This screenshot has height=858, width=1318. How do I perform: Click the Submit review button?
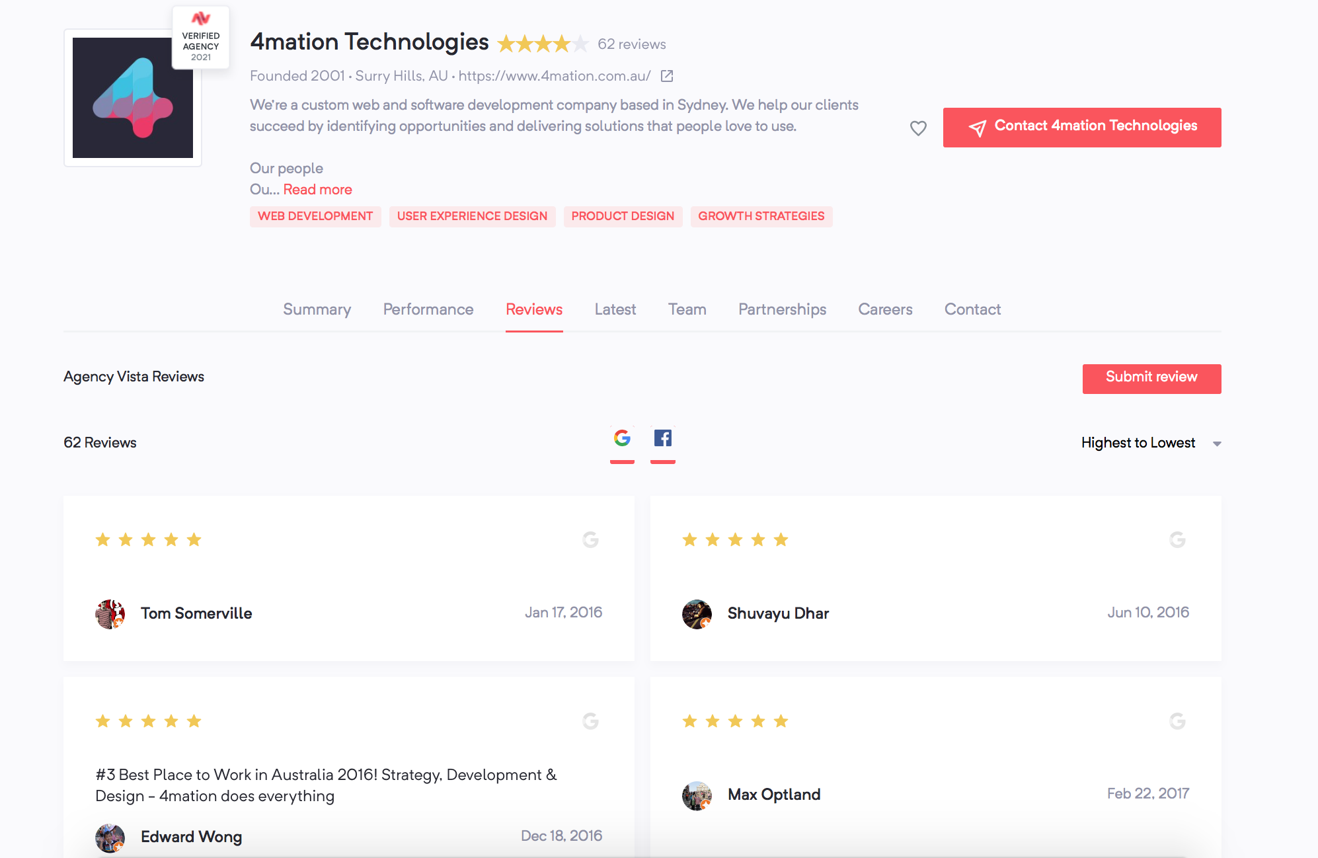pos(1151,378)
